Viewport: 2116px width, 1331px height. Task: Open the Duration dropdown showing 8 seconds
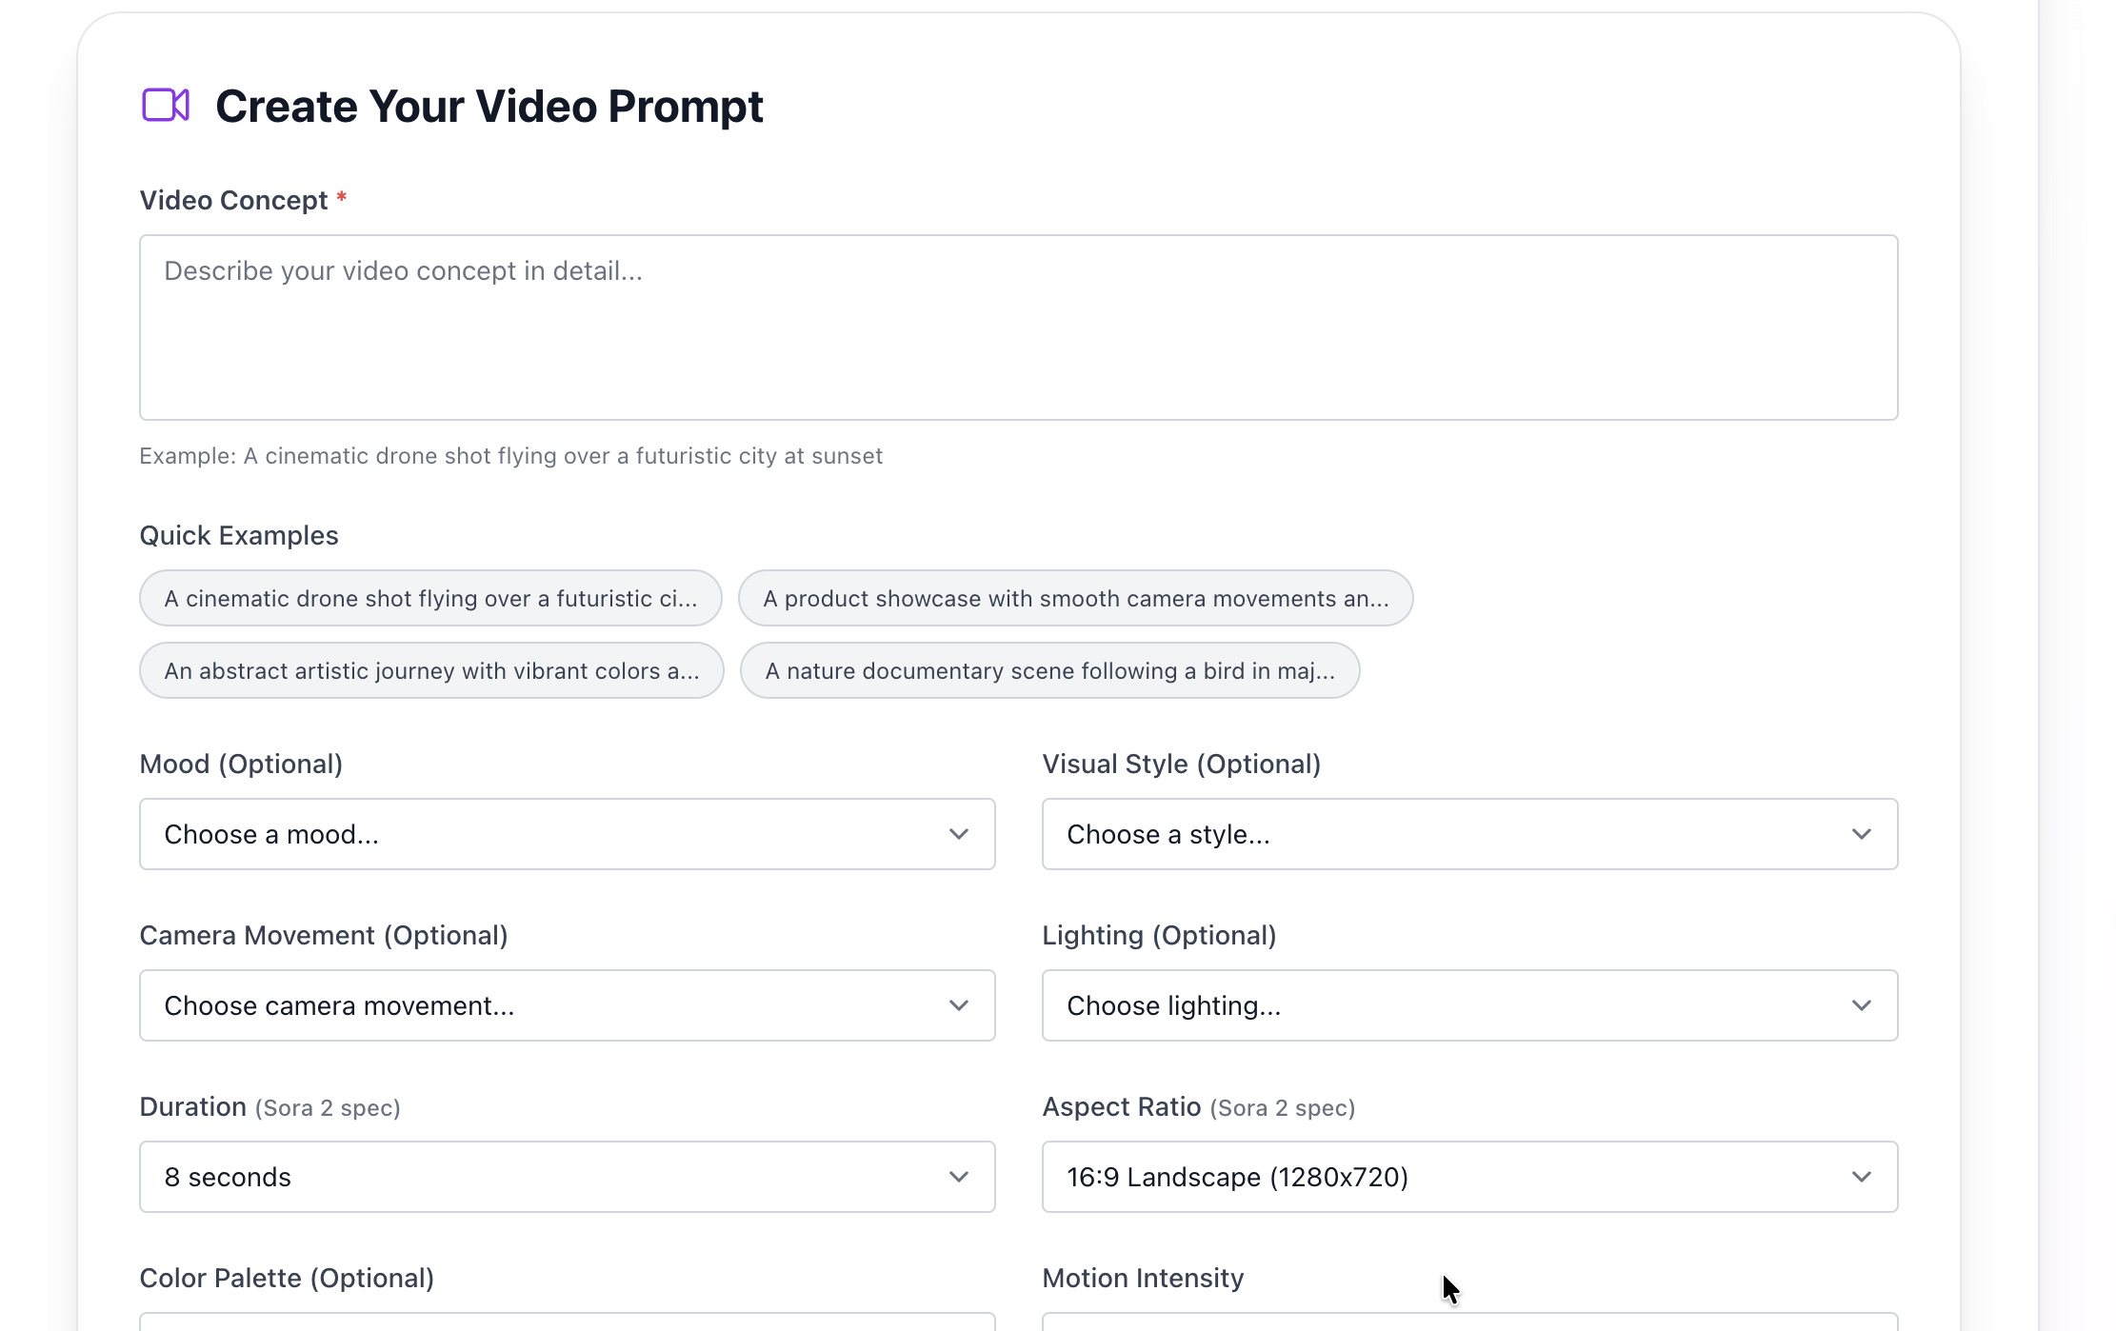coord(567,1177)
